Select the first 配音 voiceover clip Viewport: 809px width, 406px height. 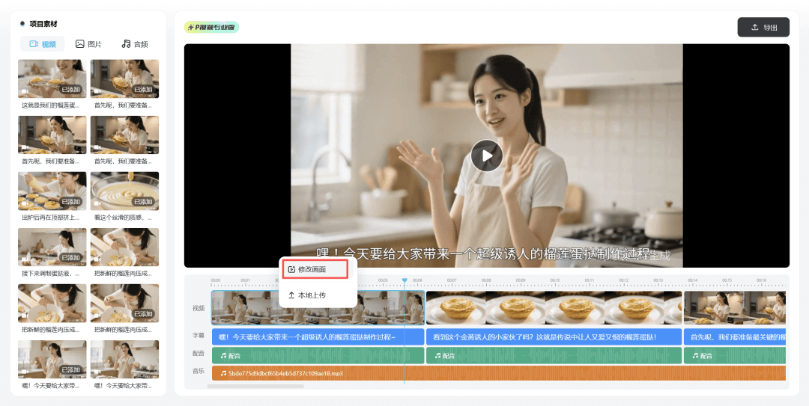(x=318, y=355)
